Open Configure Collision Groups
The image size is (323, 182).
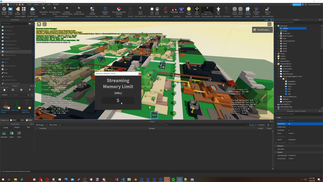(67, 11)
